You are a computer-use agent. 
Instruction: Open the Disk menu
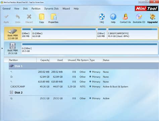point(25,9)
